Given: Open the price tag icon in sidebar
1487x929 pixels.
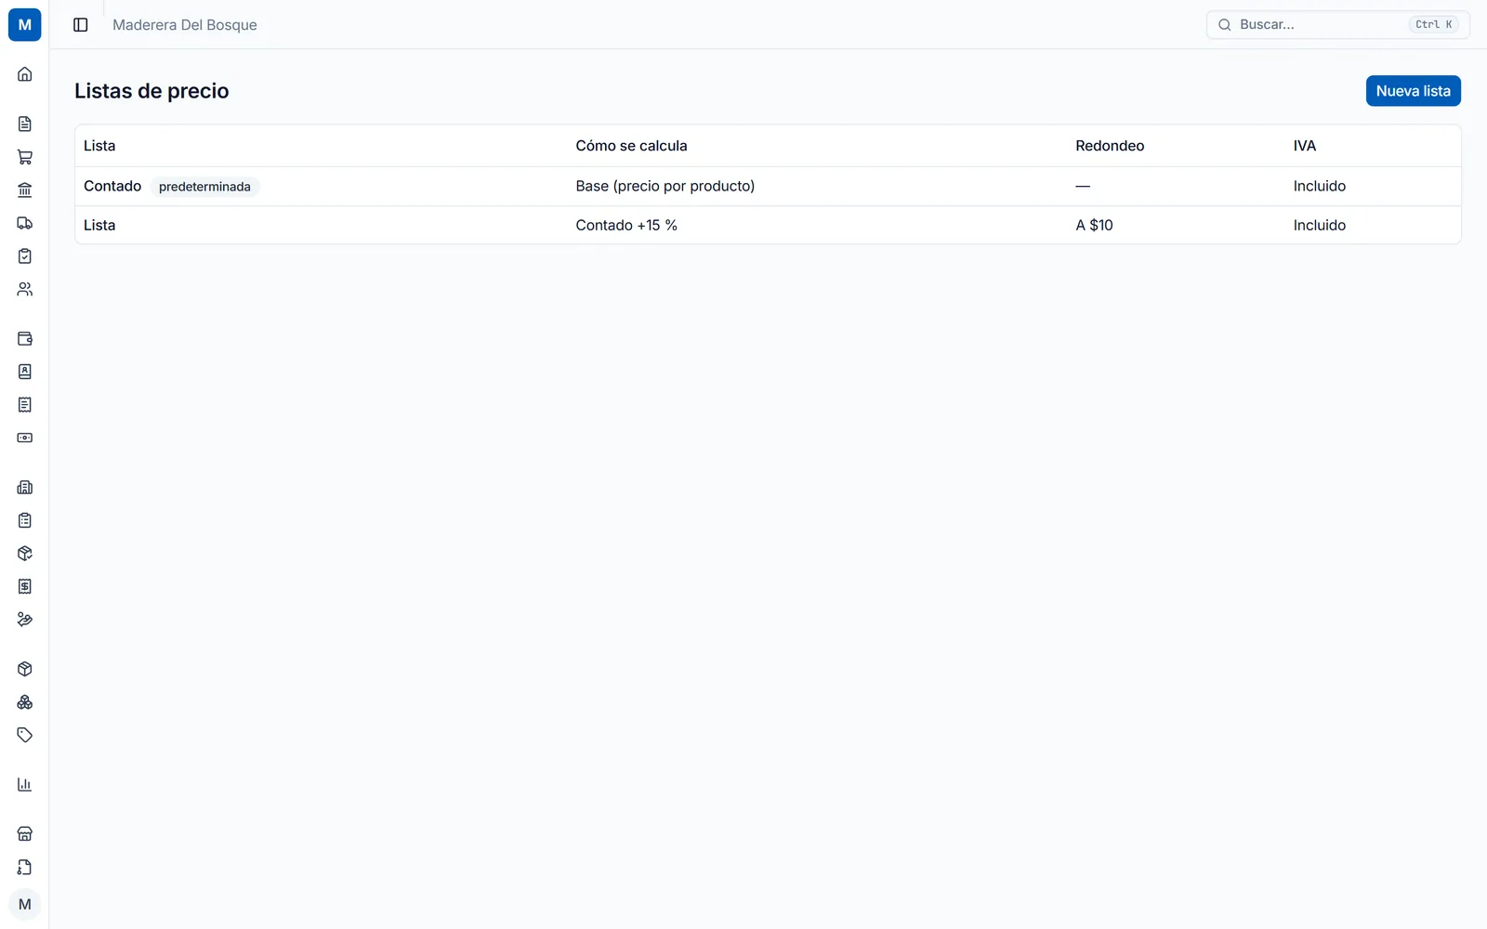Looking at the screenshot, I should pyautogui.click(x=25, y=735).
